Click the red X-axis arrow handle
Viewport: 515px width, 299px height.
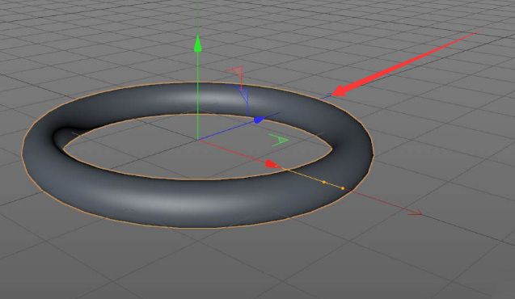pyautogui.click(x=272, y=164)
